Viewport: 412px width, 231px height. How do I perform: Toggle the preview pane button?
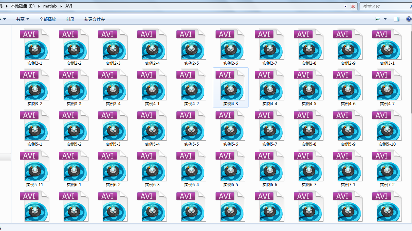(397, 19)
